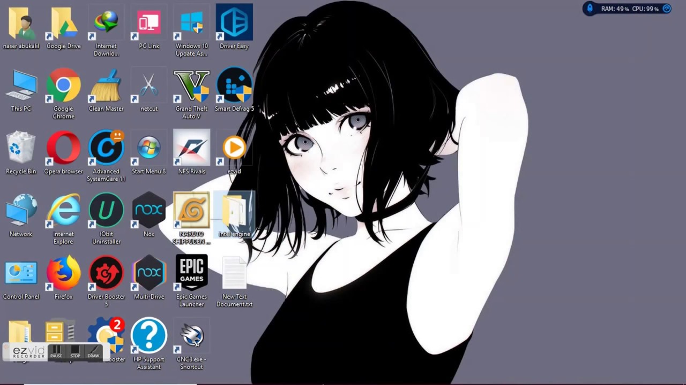Select the Recycle Bin
686x385 pixels.
21,149
